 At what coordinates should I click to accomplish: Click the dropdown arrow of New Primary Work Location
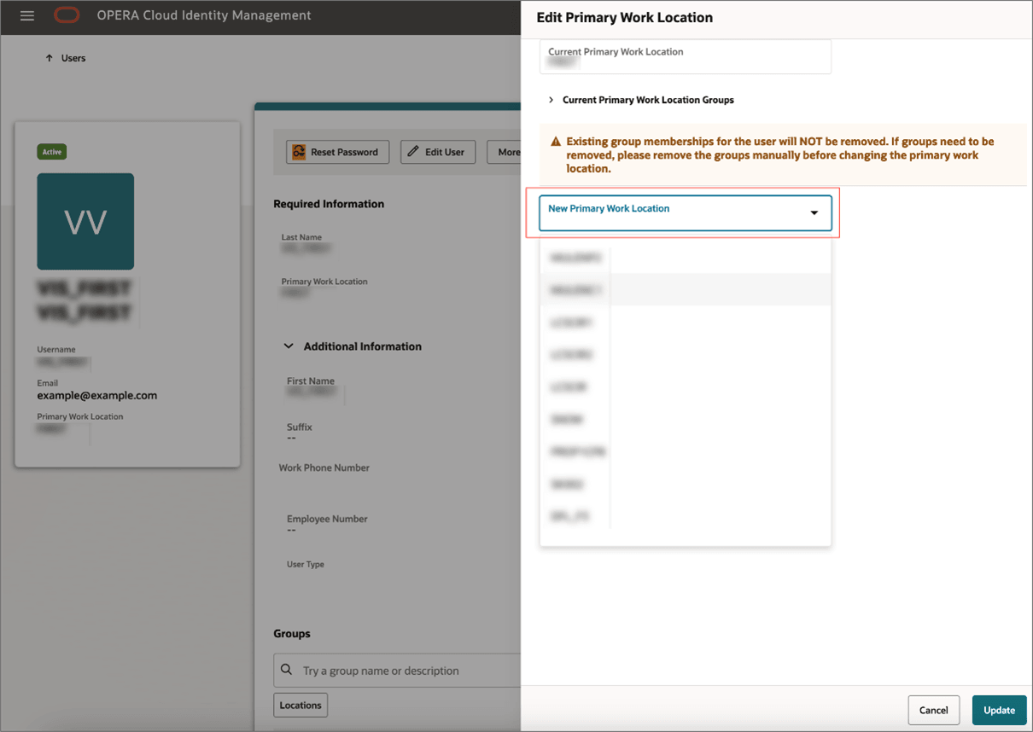(x=814, y=213)
